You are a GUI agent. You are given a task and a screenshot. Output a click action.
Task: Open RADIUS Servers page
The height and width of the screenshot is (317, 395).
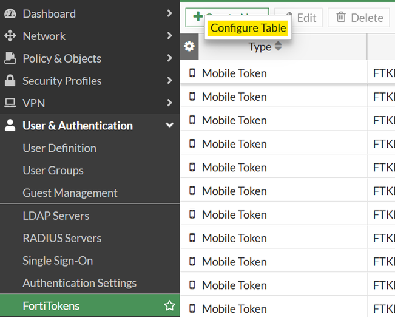point(62,238)
